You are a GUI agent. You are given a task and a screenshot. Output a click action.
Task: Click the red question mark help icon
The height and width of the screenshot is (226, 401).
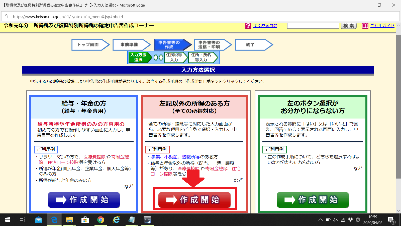[248, 26]
